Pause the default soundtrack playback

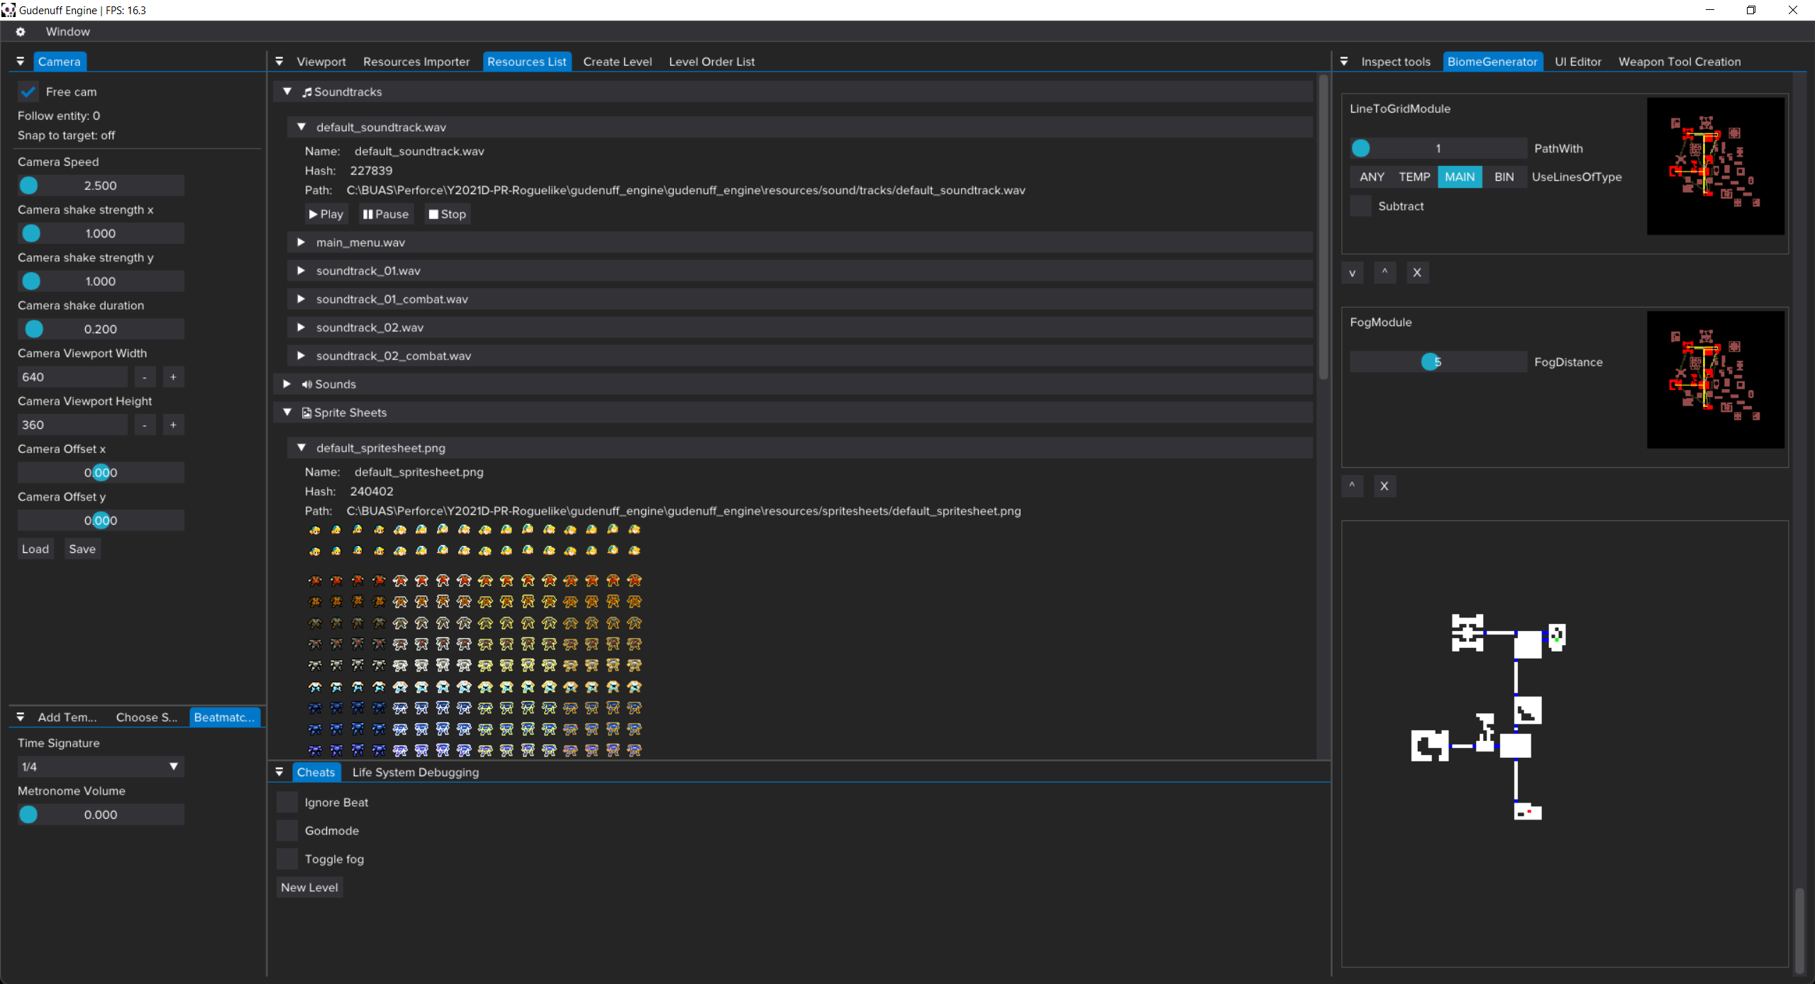point(385,214)
